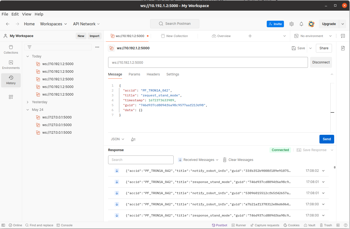Open the View menu
This screenshot has width=350, height=229.
27,14
